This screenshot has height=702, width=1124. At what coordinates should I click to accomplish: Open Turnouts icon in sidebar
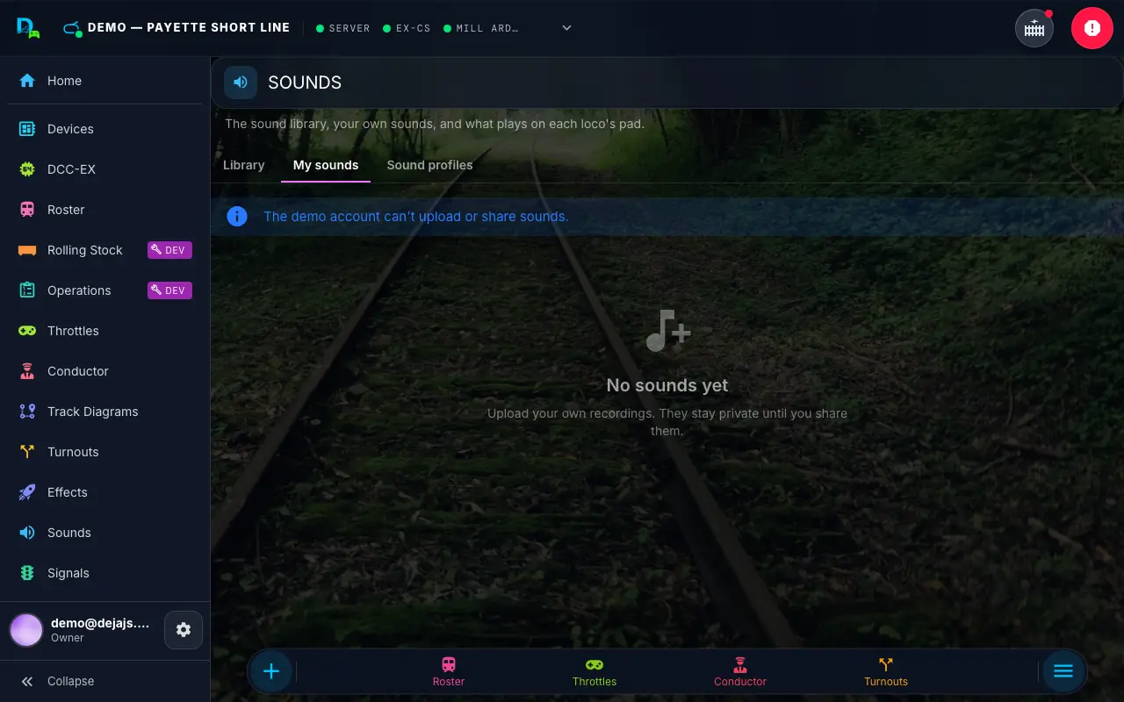(x=27, y=452)
